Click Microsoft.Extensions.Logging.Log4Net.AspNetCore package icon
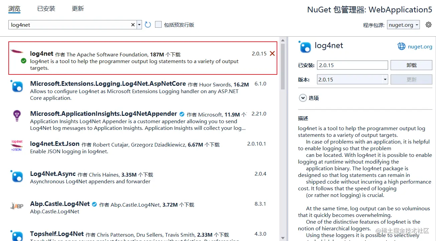 click(x=17, y=86)
